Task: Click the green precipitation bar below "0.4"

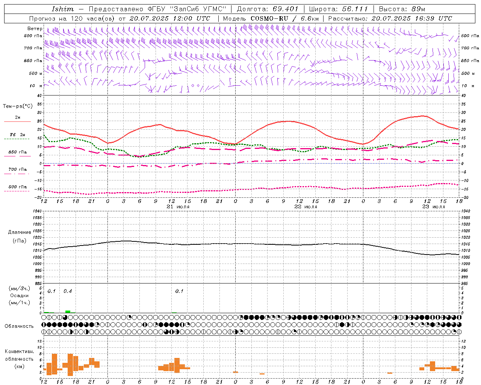Action: [x=68, y=311]
